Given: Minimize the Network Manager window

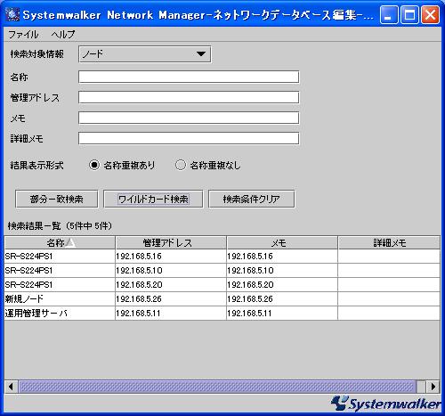Looking at the screenshot, I should (389, 14).
